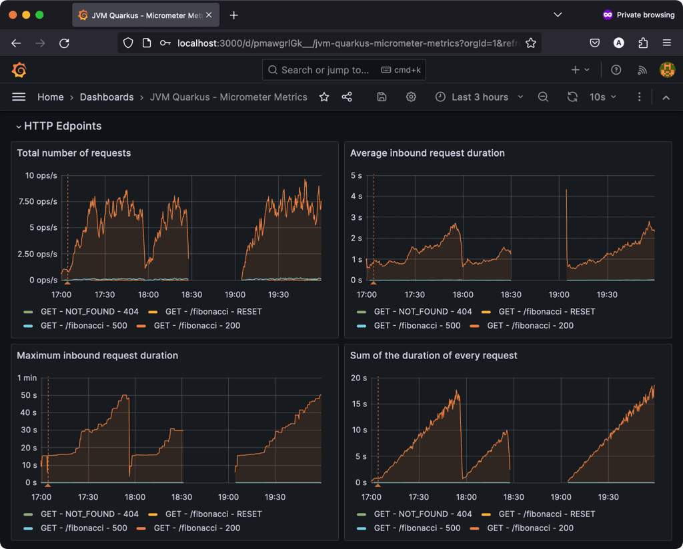Toggle GET - /fibonacci - 200 in Total requests legend
Viewport: 683px width, 549px height.
pos(197,325)
